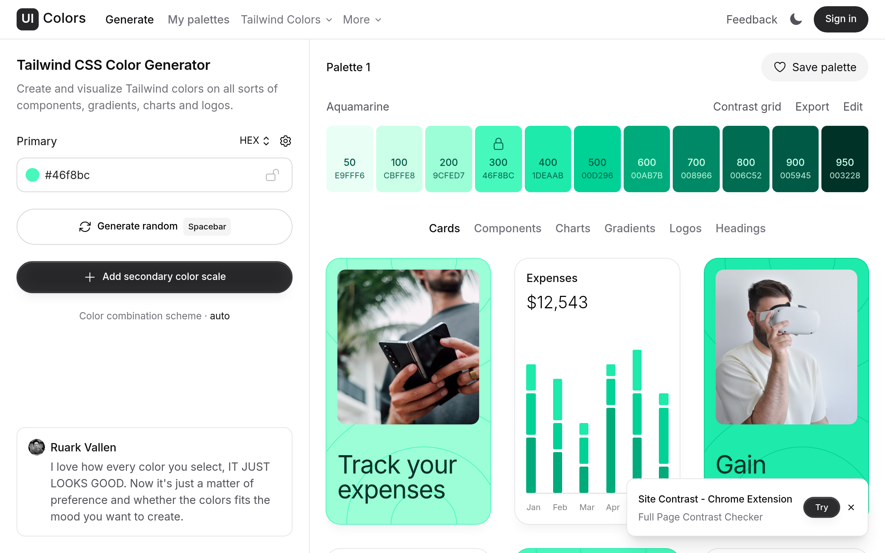Toggle dark mode with the moon icon
This screenshot has width=885, height=553.
tap(796, 19)
